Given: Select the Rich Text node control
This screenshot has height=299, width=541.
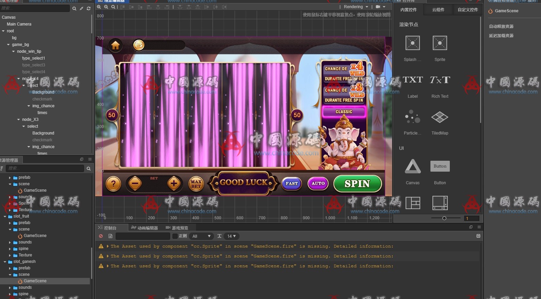Looking at the screenshot, I should pos(440,80).
